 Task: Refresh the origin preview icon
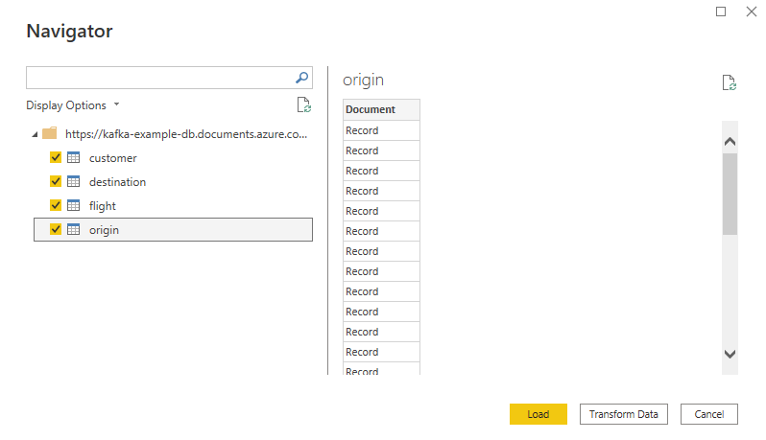[x=730, y=83]
